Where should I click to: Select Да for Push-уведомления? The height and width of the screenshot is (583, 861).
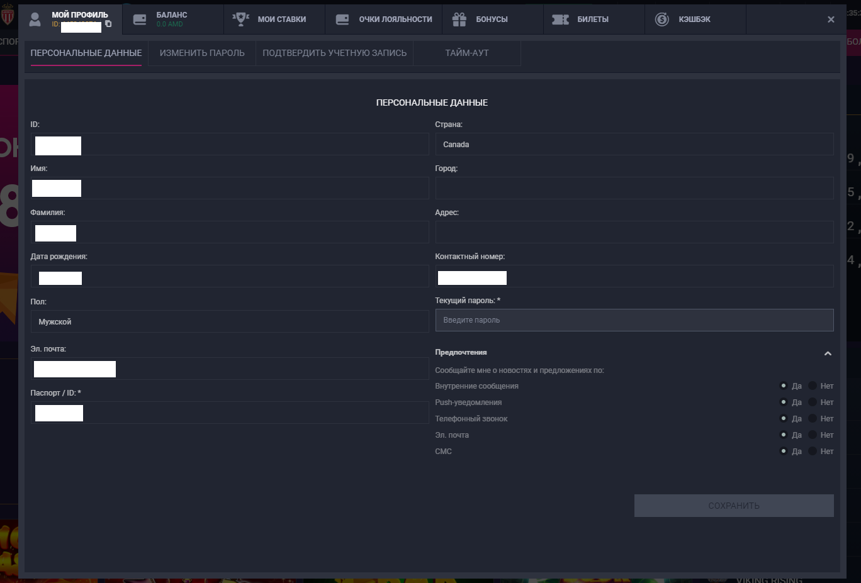tap(784, 402)
